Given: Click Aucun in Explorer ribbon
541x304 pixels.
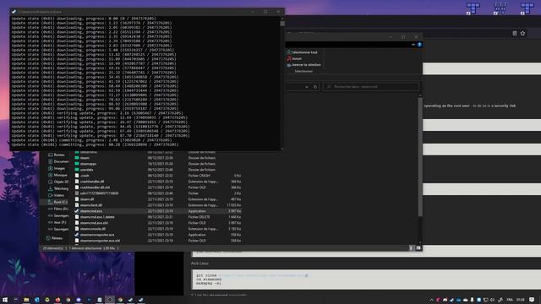Looking at the screenshot, I should (294, 58).
